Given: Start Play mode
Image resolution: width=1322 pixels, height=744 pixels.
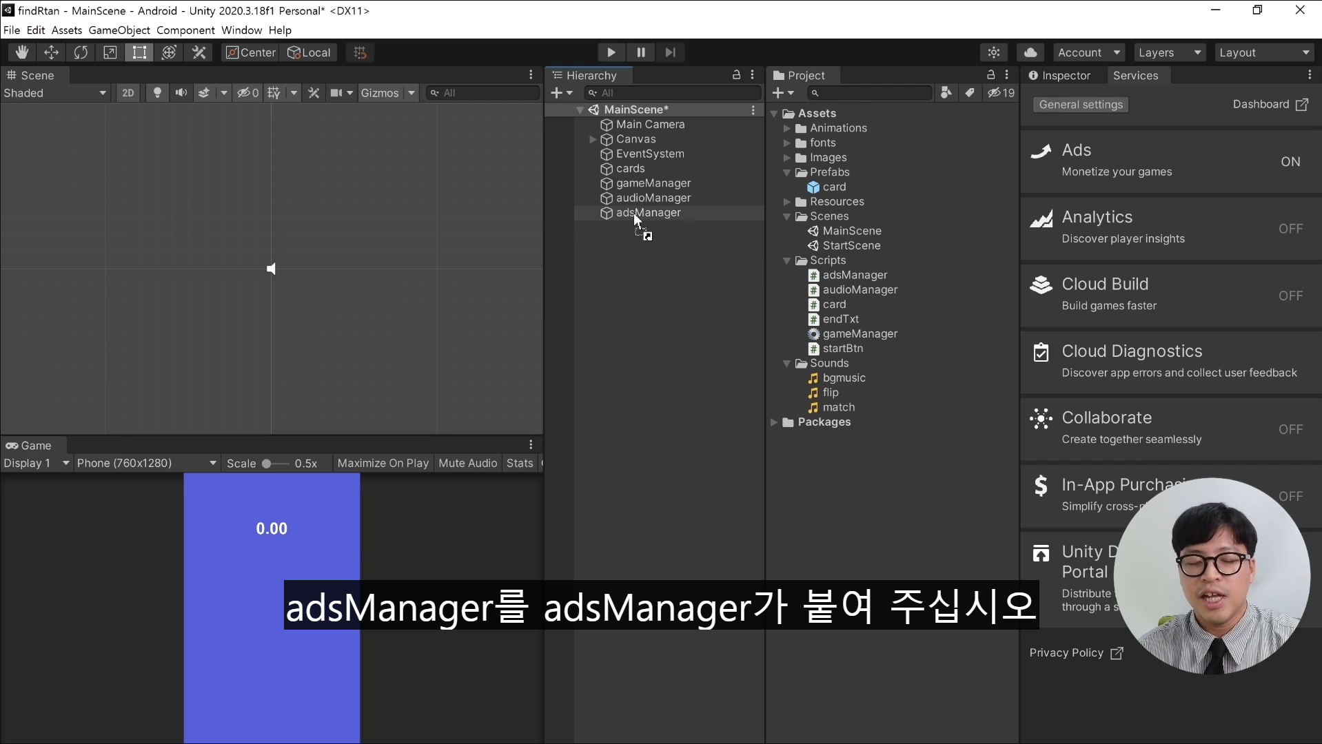Looking at the screenshot, I should (x=611, y=52).
